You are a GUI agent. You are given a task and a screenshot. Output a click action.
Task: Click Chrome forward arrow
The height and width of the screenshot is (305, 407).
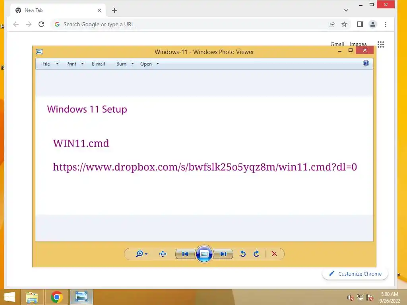[29, 24]
